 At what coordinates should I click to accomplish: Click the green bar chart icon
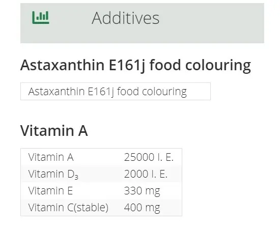click(x=41, y=17)
